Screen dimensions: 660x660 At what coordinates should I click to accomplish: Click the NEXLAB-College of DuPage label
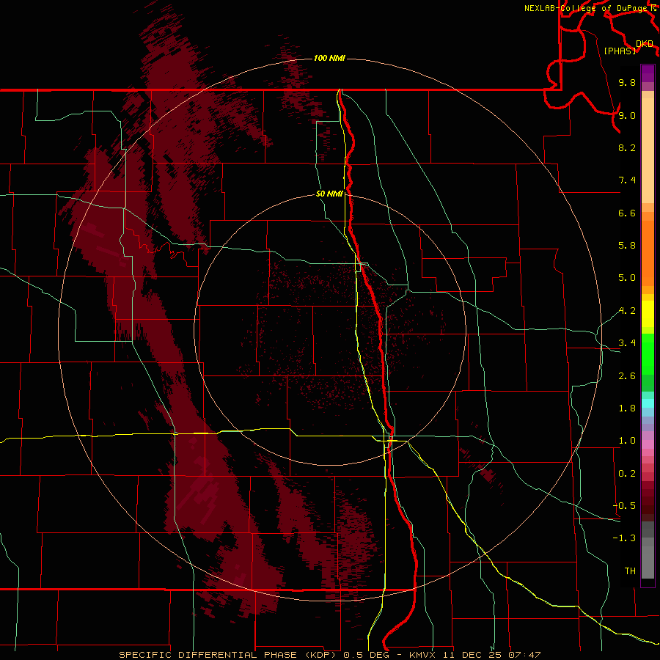tap(587, 8)
